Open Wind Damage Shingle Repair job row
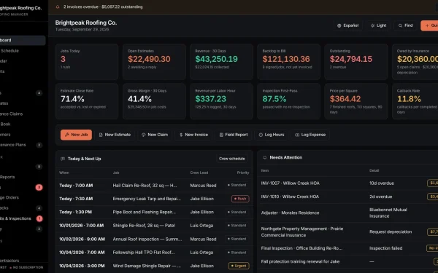The height and width of the screenshot is (273, 438). coord(154,266)
